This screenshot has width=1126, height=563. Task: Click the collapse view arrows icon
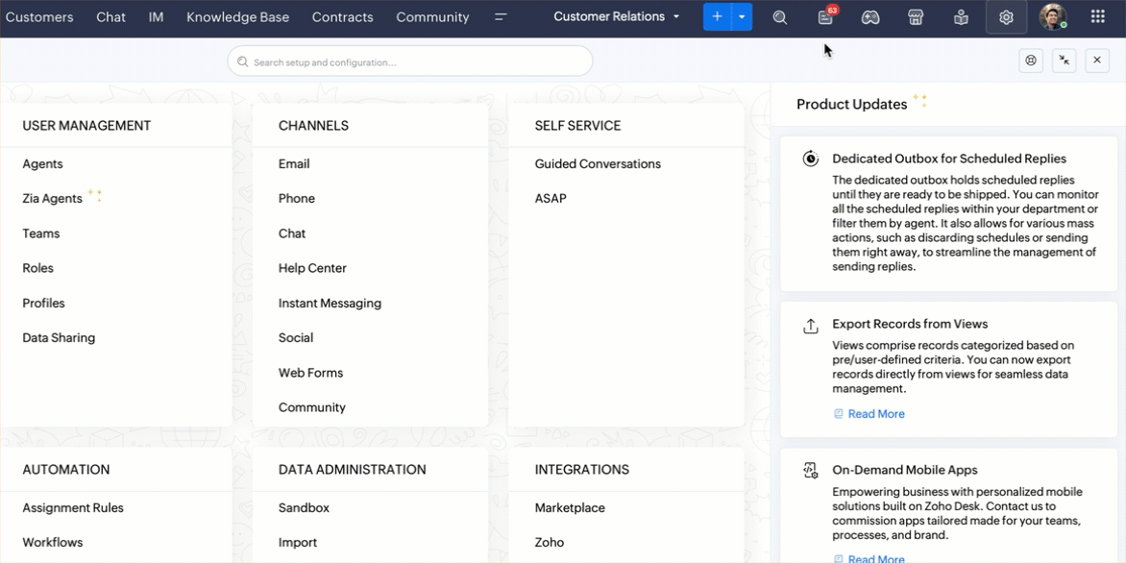click(x=1064, y=61)
